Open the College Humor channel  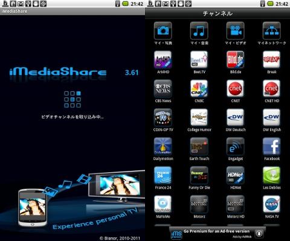coord(199,118)
